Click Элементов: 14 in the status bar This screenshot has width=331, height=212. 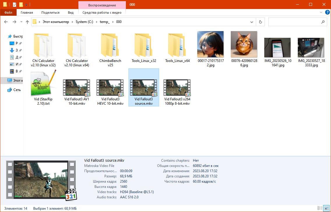[x=16, y=209]
